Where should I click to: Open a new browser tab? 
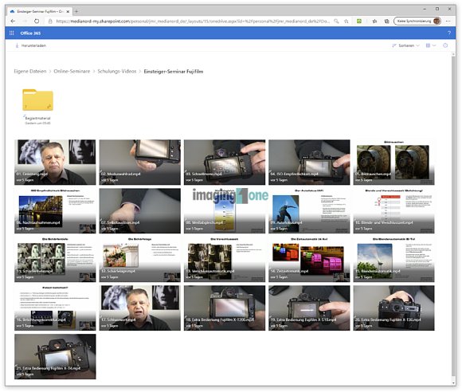pyautogui.click(x=76, y=11)
